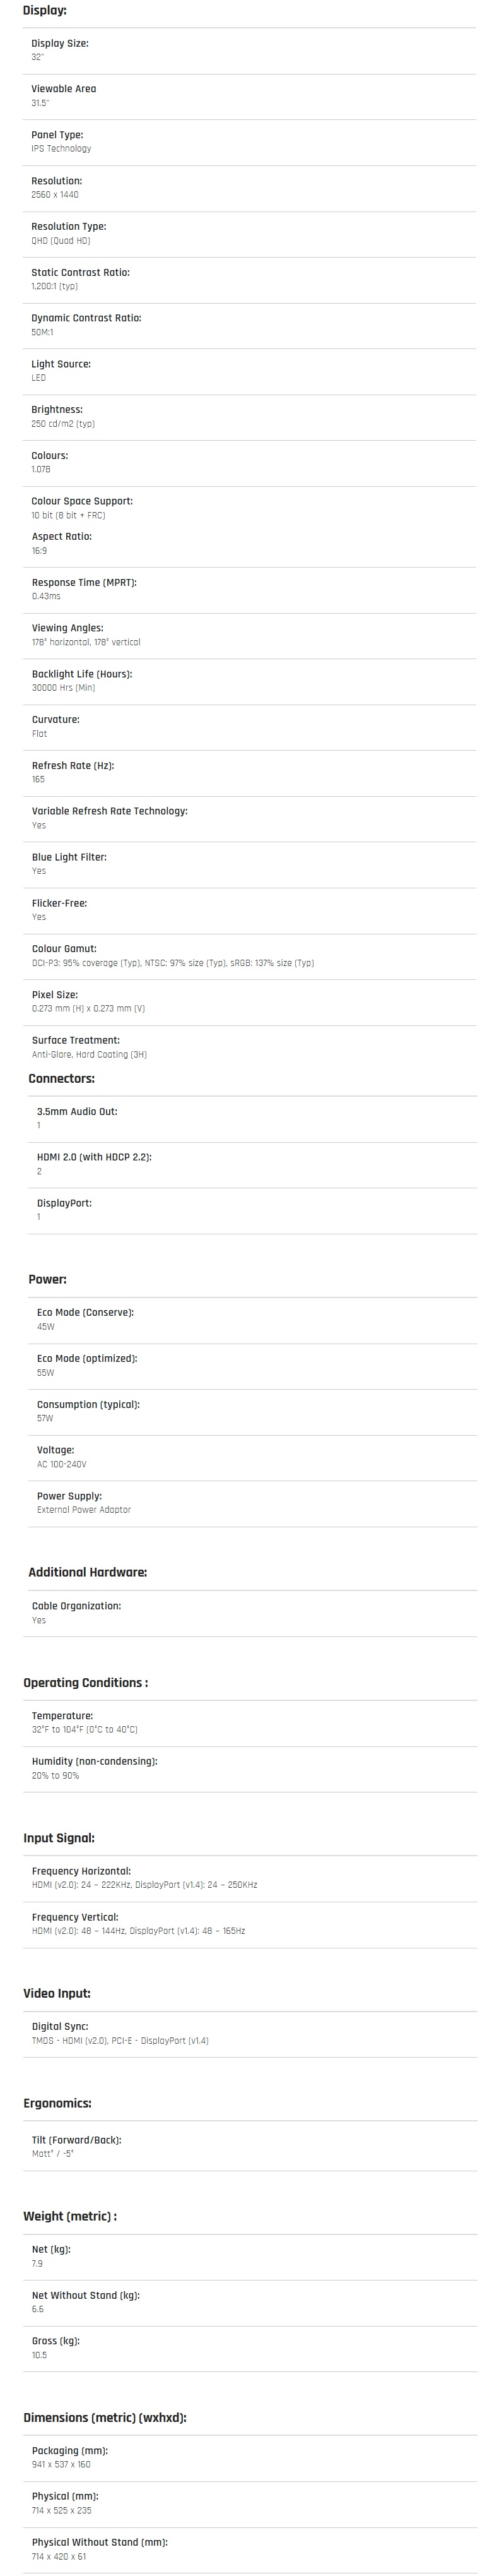Image resolution: width=480 pixels, height=2576 pixels.
Task: Select the Connectors section heading
Action: 61,1078
